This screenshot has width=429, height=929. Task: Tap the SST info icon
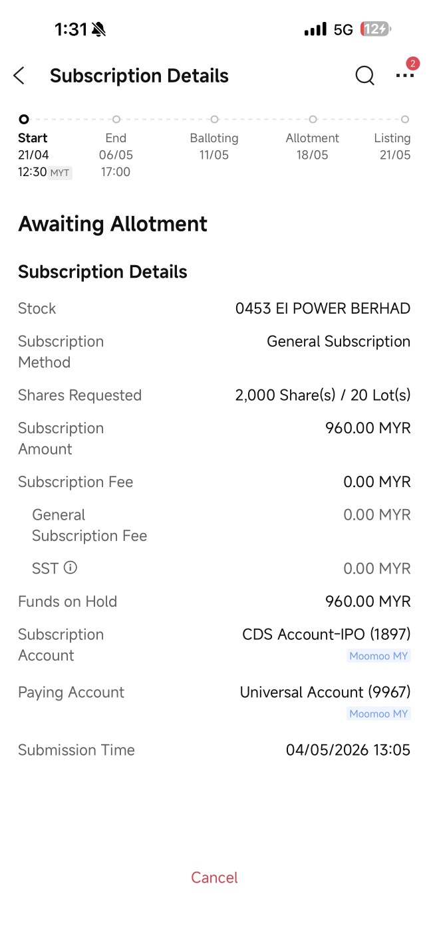(x=71, y=568)
